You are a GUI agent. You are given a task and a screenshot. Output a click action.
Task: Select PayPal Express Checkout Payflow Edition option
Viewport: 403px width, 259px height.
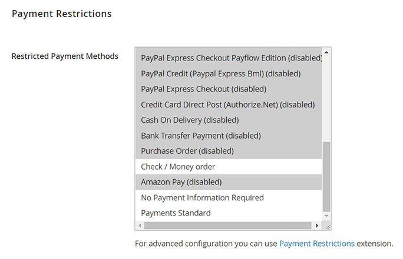(230, 58)
